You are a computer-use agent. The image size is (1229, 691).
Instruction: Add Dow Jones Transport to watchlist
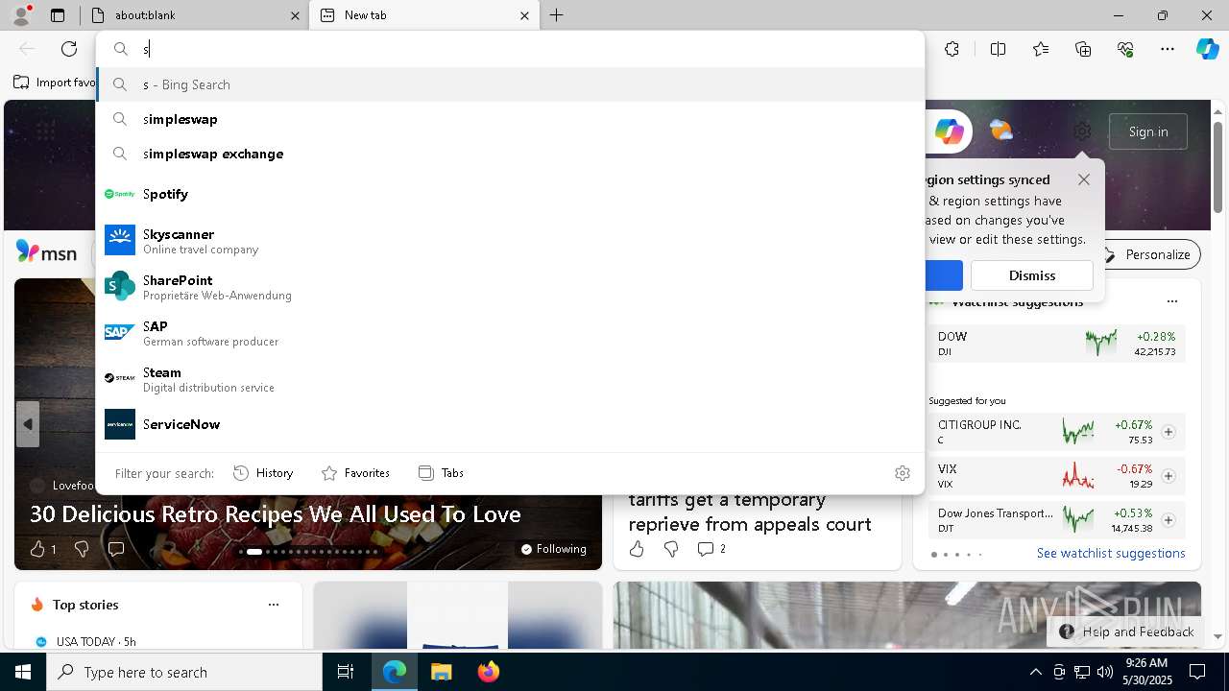click(1169, 520)
